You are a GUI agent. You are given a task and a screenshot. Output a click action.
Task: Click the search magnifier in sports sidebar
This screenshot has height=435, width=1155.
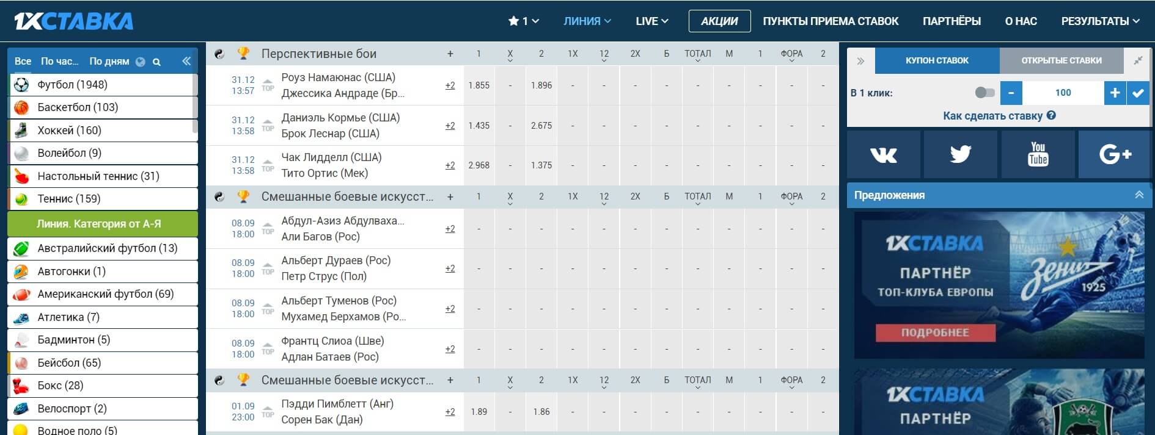pos(156,62)
